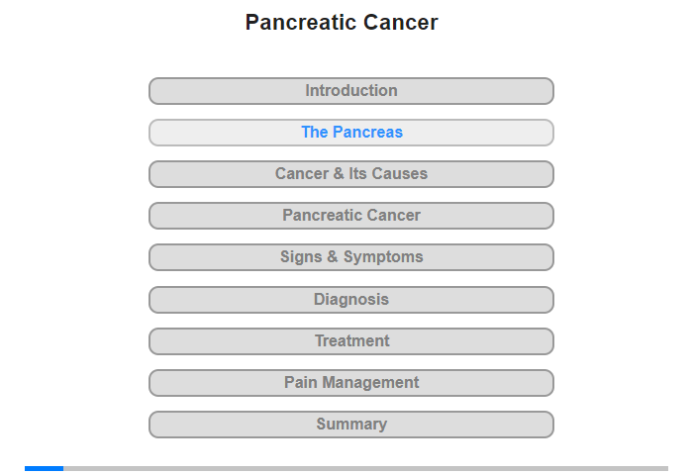
Task: Go to Cancer & Its Causes
Action: tap(350, 174)
